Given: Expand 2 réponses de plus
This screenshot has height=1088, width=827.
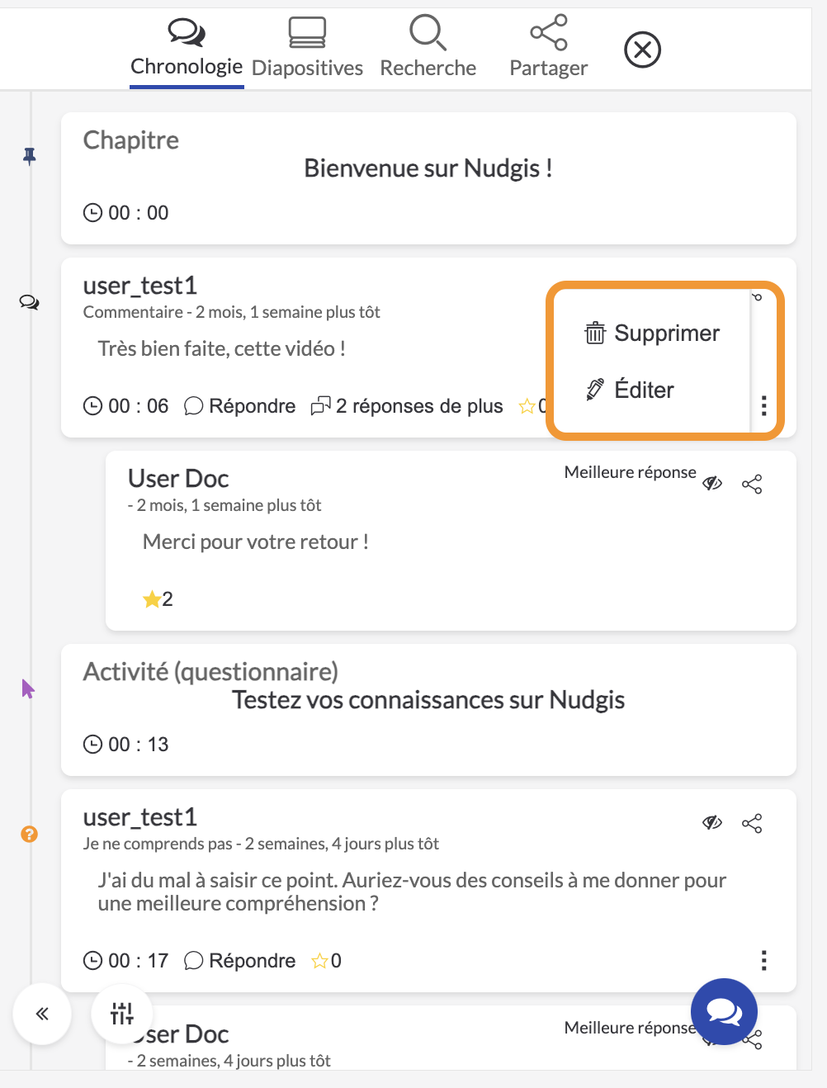Looking at the screenshot, I should pos(407,406).
